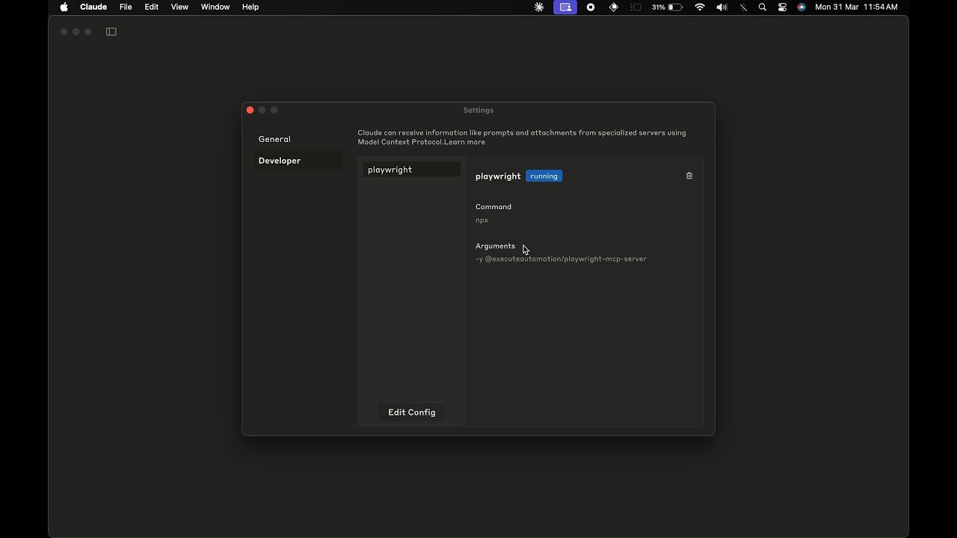Click the Claude starburst menu bar icon
Image resolution: width=957 pixels, height=538 pixels.
click(x=539, y=7)
